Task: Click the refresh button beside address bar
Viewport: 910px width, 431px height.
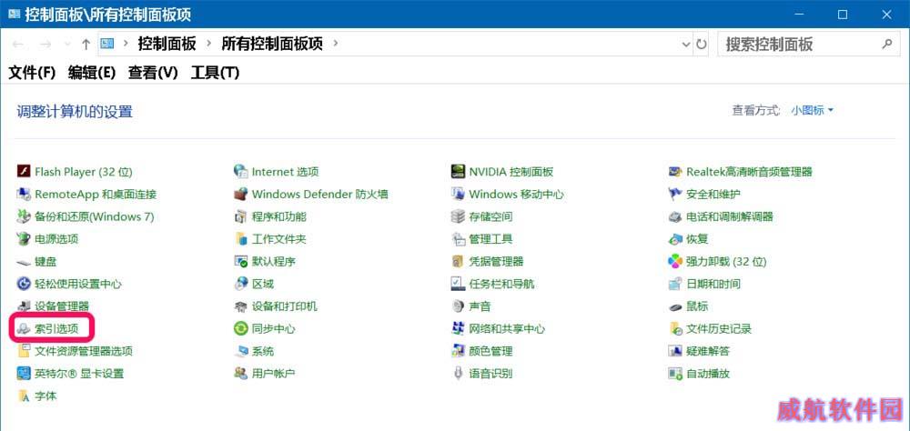Action: click(702, 44)
